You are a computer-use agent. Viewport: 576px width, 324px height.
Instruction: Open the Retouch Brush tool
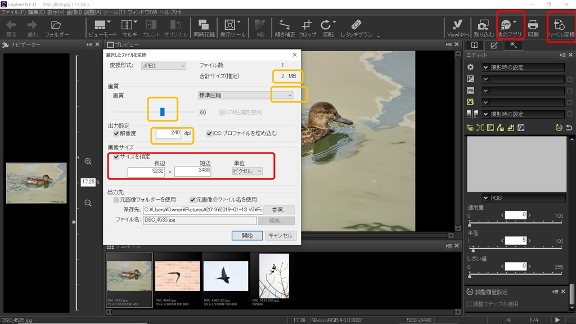pos(356,25)
